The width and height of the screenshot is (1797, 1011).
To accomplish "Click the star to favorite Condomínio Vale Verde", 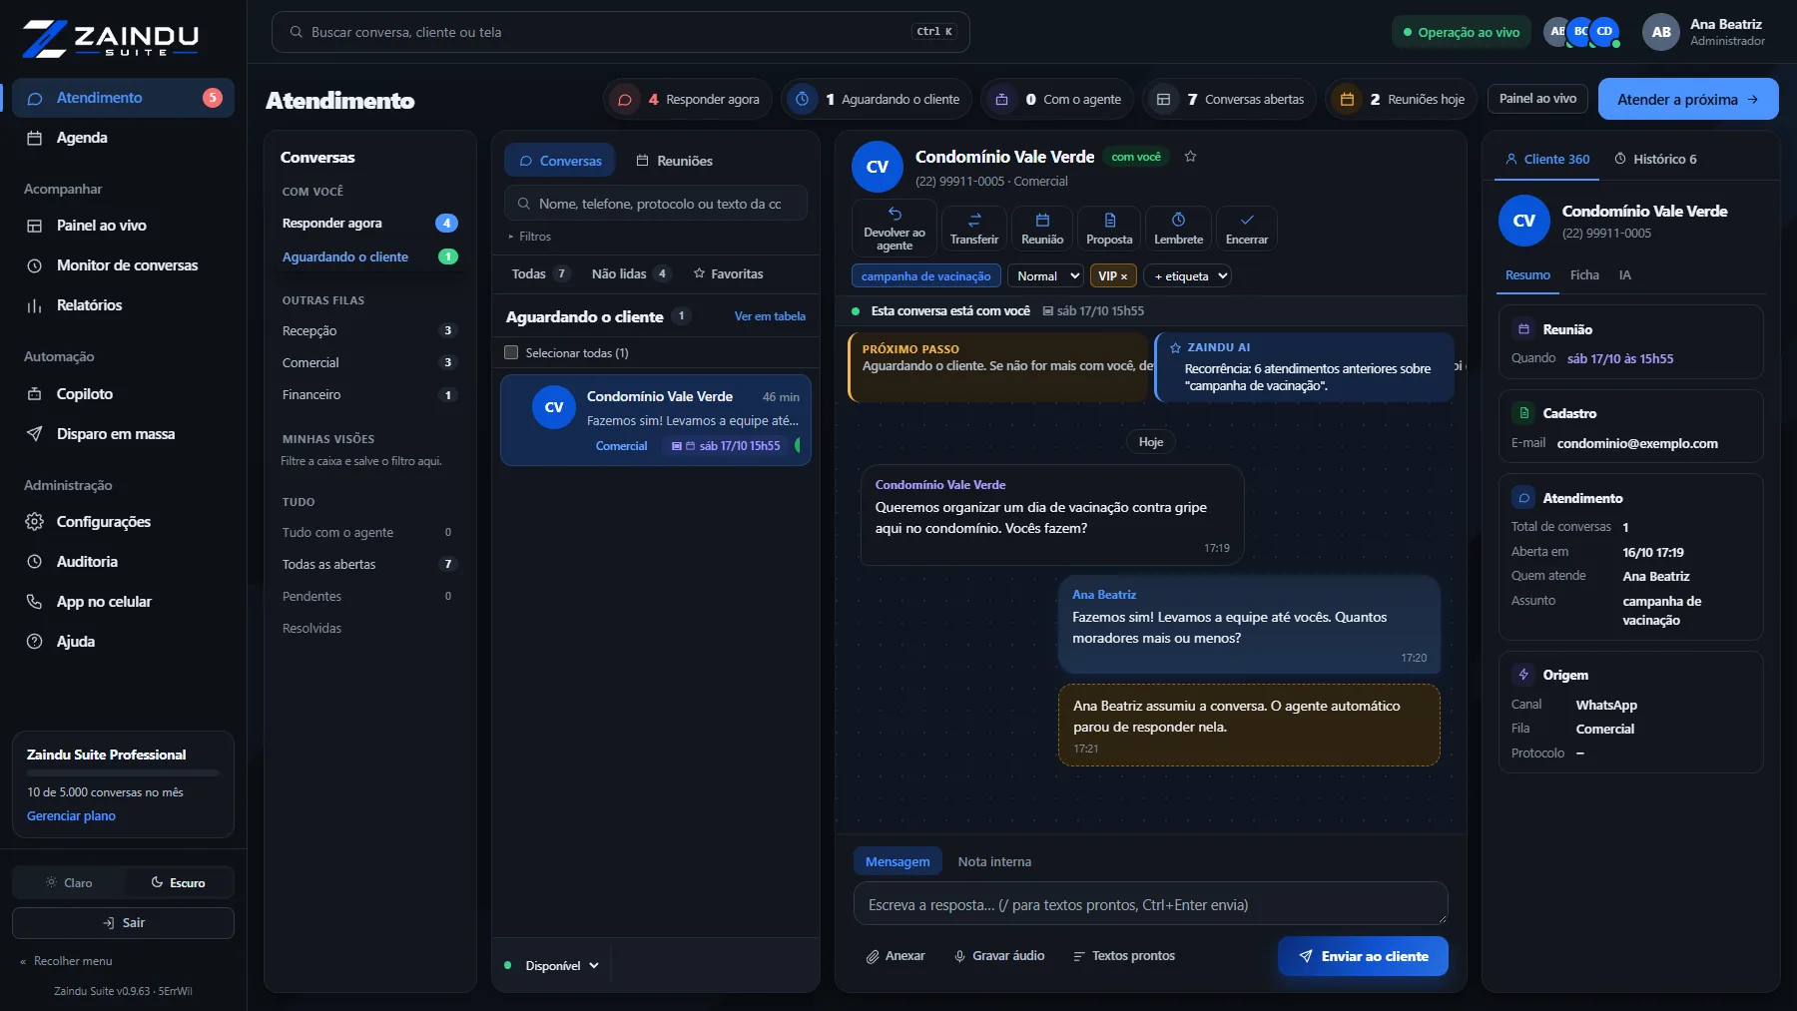I will [1190, 157].
